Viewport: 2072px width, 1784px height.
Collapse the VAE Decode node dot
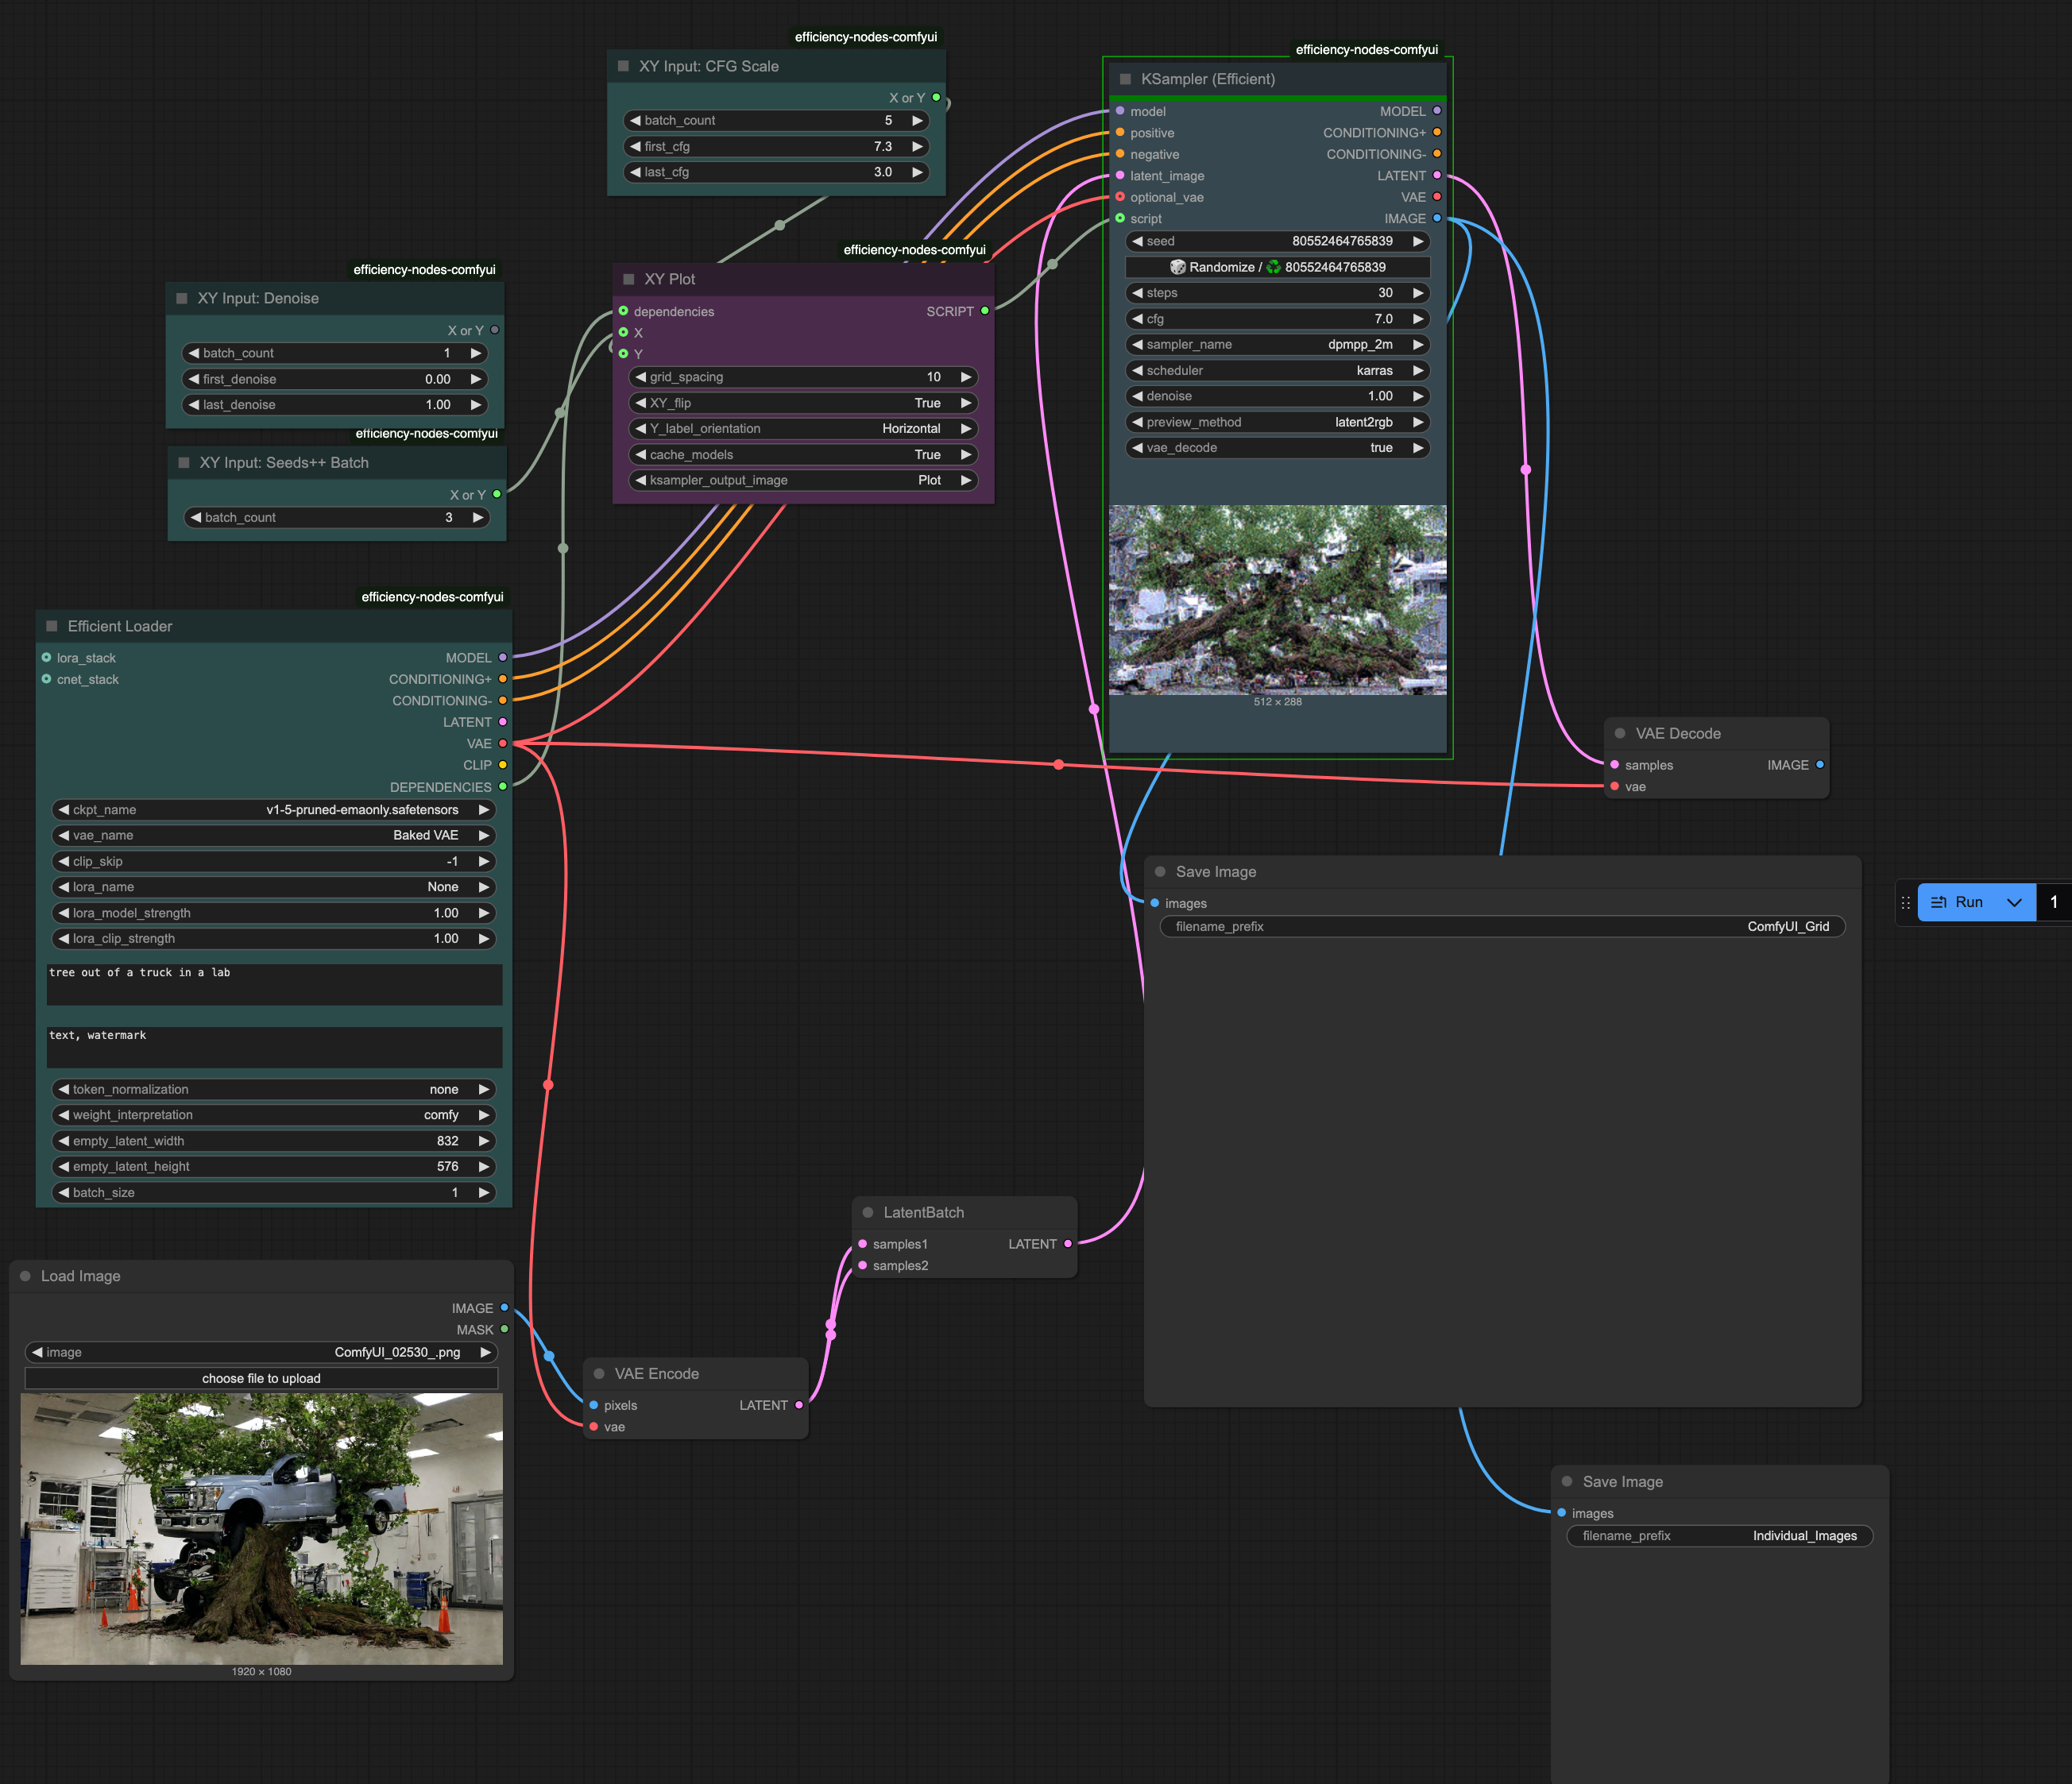point(1619,733)
